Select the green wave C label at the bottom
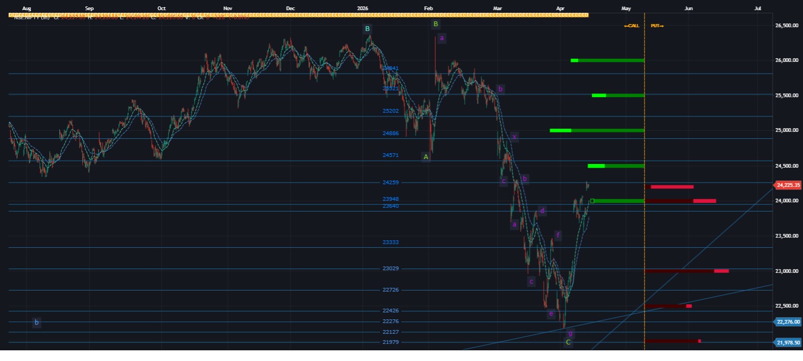The width and height of the screenshot is (803, 361). (x=568, y=342)
